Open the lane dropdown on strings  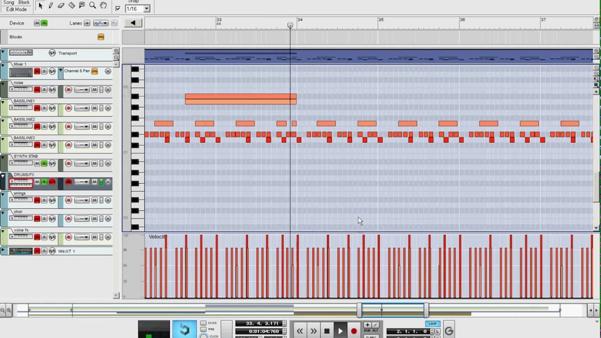point(82,200)
